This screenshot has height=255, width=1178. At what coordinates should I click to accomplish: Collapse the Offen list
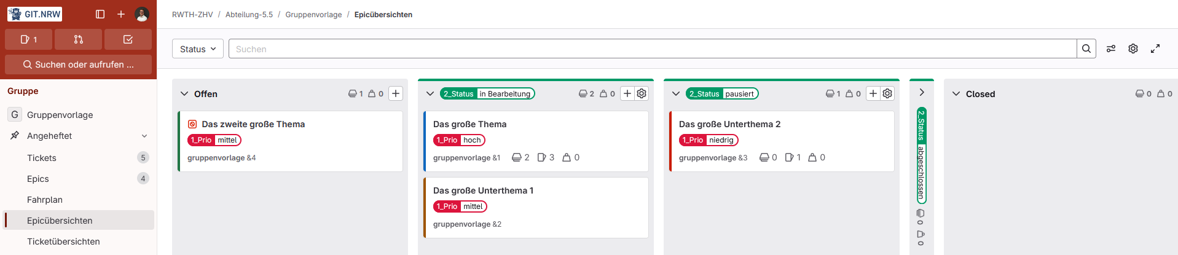184,94
